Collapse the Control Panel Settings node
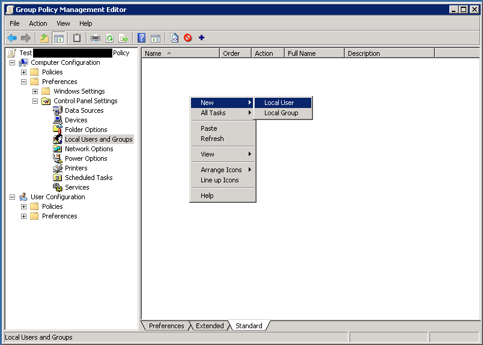 (x=35, y=101)
